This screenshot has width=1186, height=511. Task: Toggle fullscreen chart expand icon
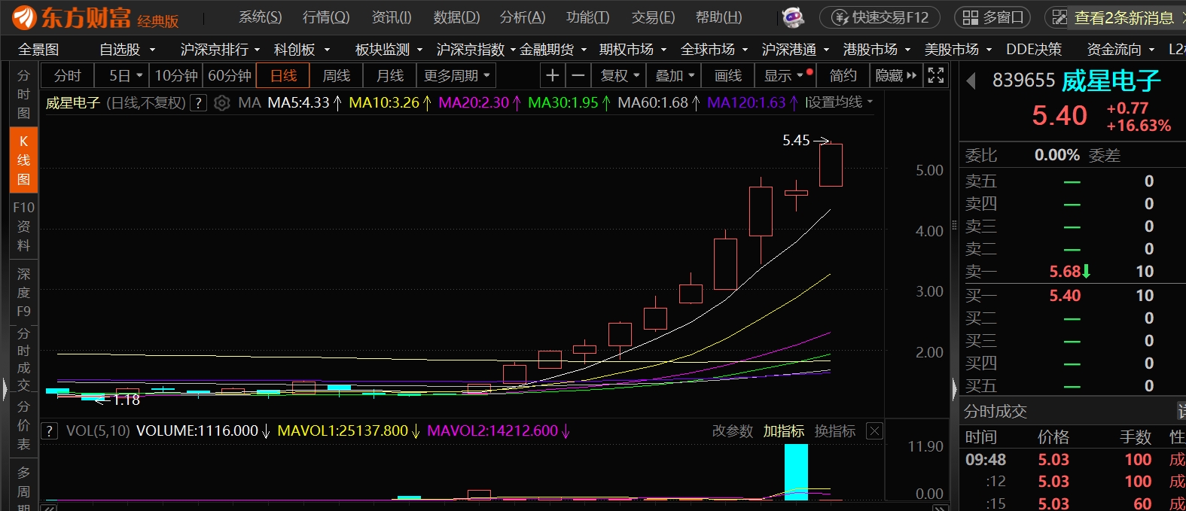click(936, 75)
